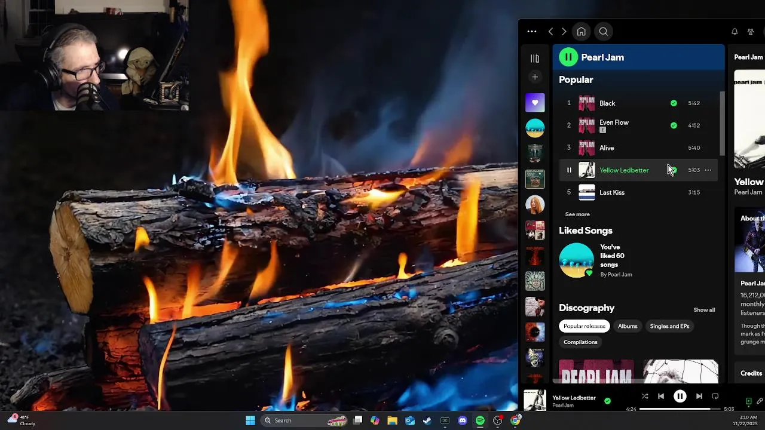Go forward with the right arrow

click(x=564, y=32)
